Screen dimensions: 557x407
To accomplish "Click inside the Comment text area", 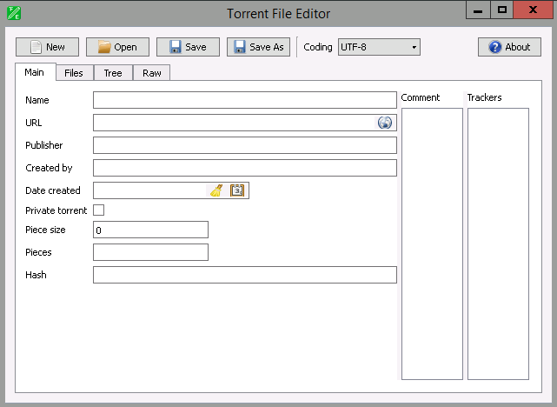I will click(432, 244).
